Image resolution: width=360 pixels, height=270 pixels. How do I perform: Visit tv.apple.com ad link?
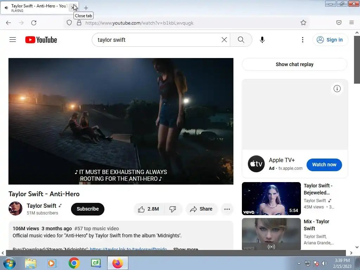[x=290, y=168]
